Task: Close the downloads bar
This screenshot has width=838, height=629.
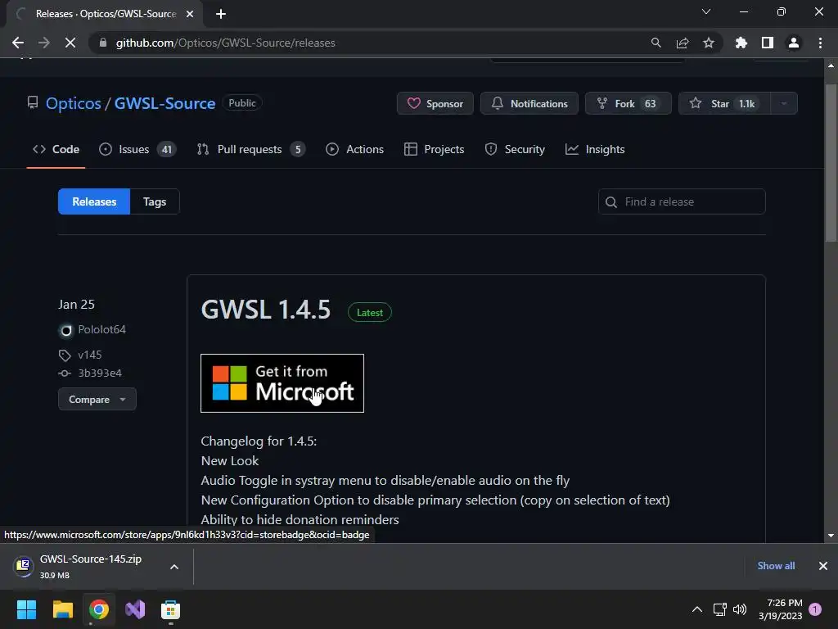Action: (x=823, y=566)
